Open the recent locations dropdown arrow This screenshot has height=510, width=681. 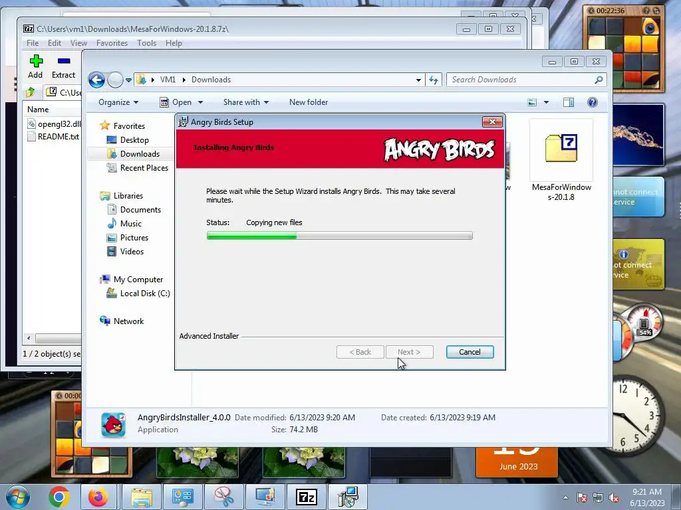(x=128, y=80)
